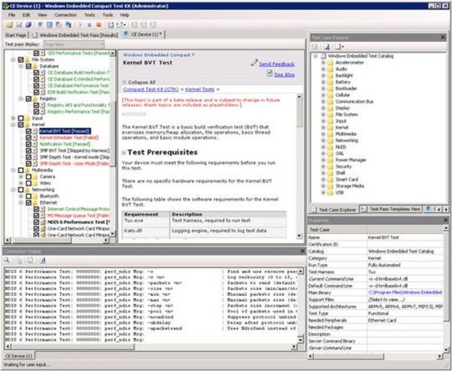
Task: Click the Accelerometer folder icon in catalog
Action: (330, 62)
